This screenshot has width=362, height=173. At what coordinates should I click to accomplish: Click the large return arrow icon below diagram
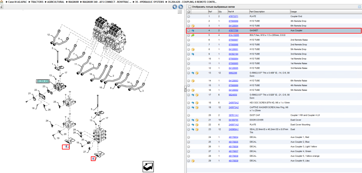pyautogui.click(x=148, y=166)
